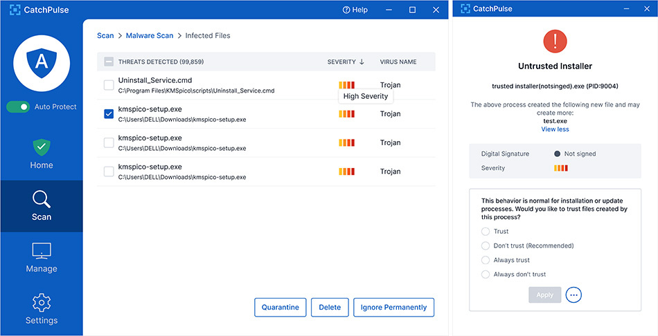Go to Malware Scan breadcrumb link
Image resolution: width=658 pixels, height=336 pixels.
coord(150,36)
